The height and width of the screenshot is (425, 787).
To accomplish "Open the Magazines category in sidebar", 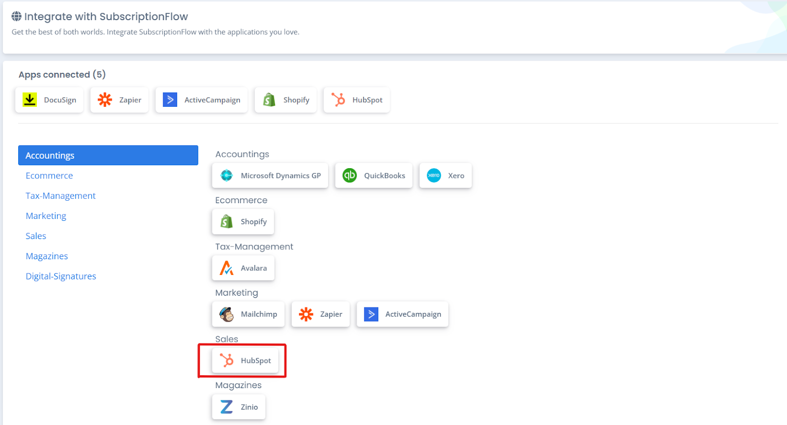I will 47,256.
